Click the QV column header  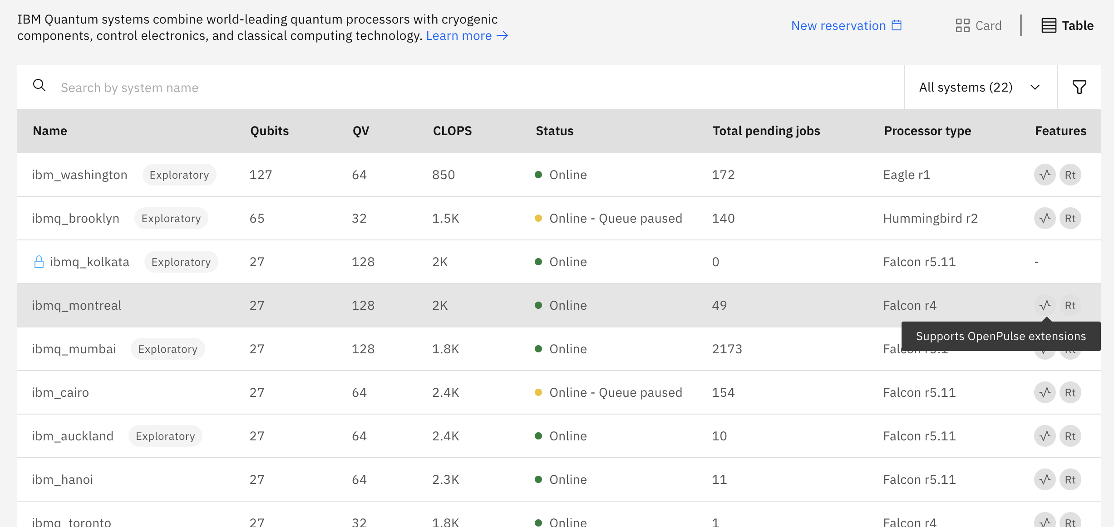click(x=361, y=131)
